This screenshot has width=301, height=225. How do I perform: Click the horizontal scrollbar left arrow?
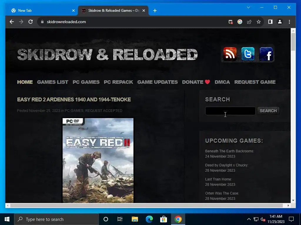7,205
